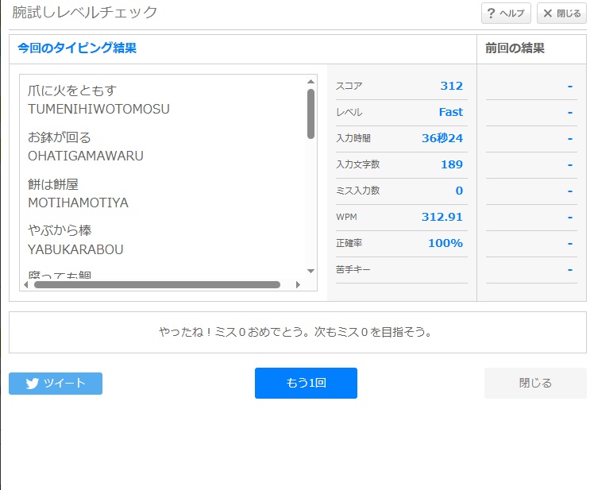This screenshot has width=594, height=490.
Task: Open the ヘルプ help button
Action: [506, 14]
